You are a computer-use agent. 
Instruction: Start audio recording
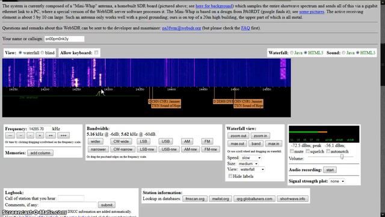330,170
